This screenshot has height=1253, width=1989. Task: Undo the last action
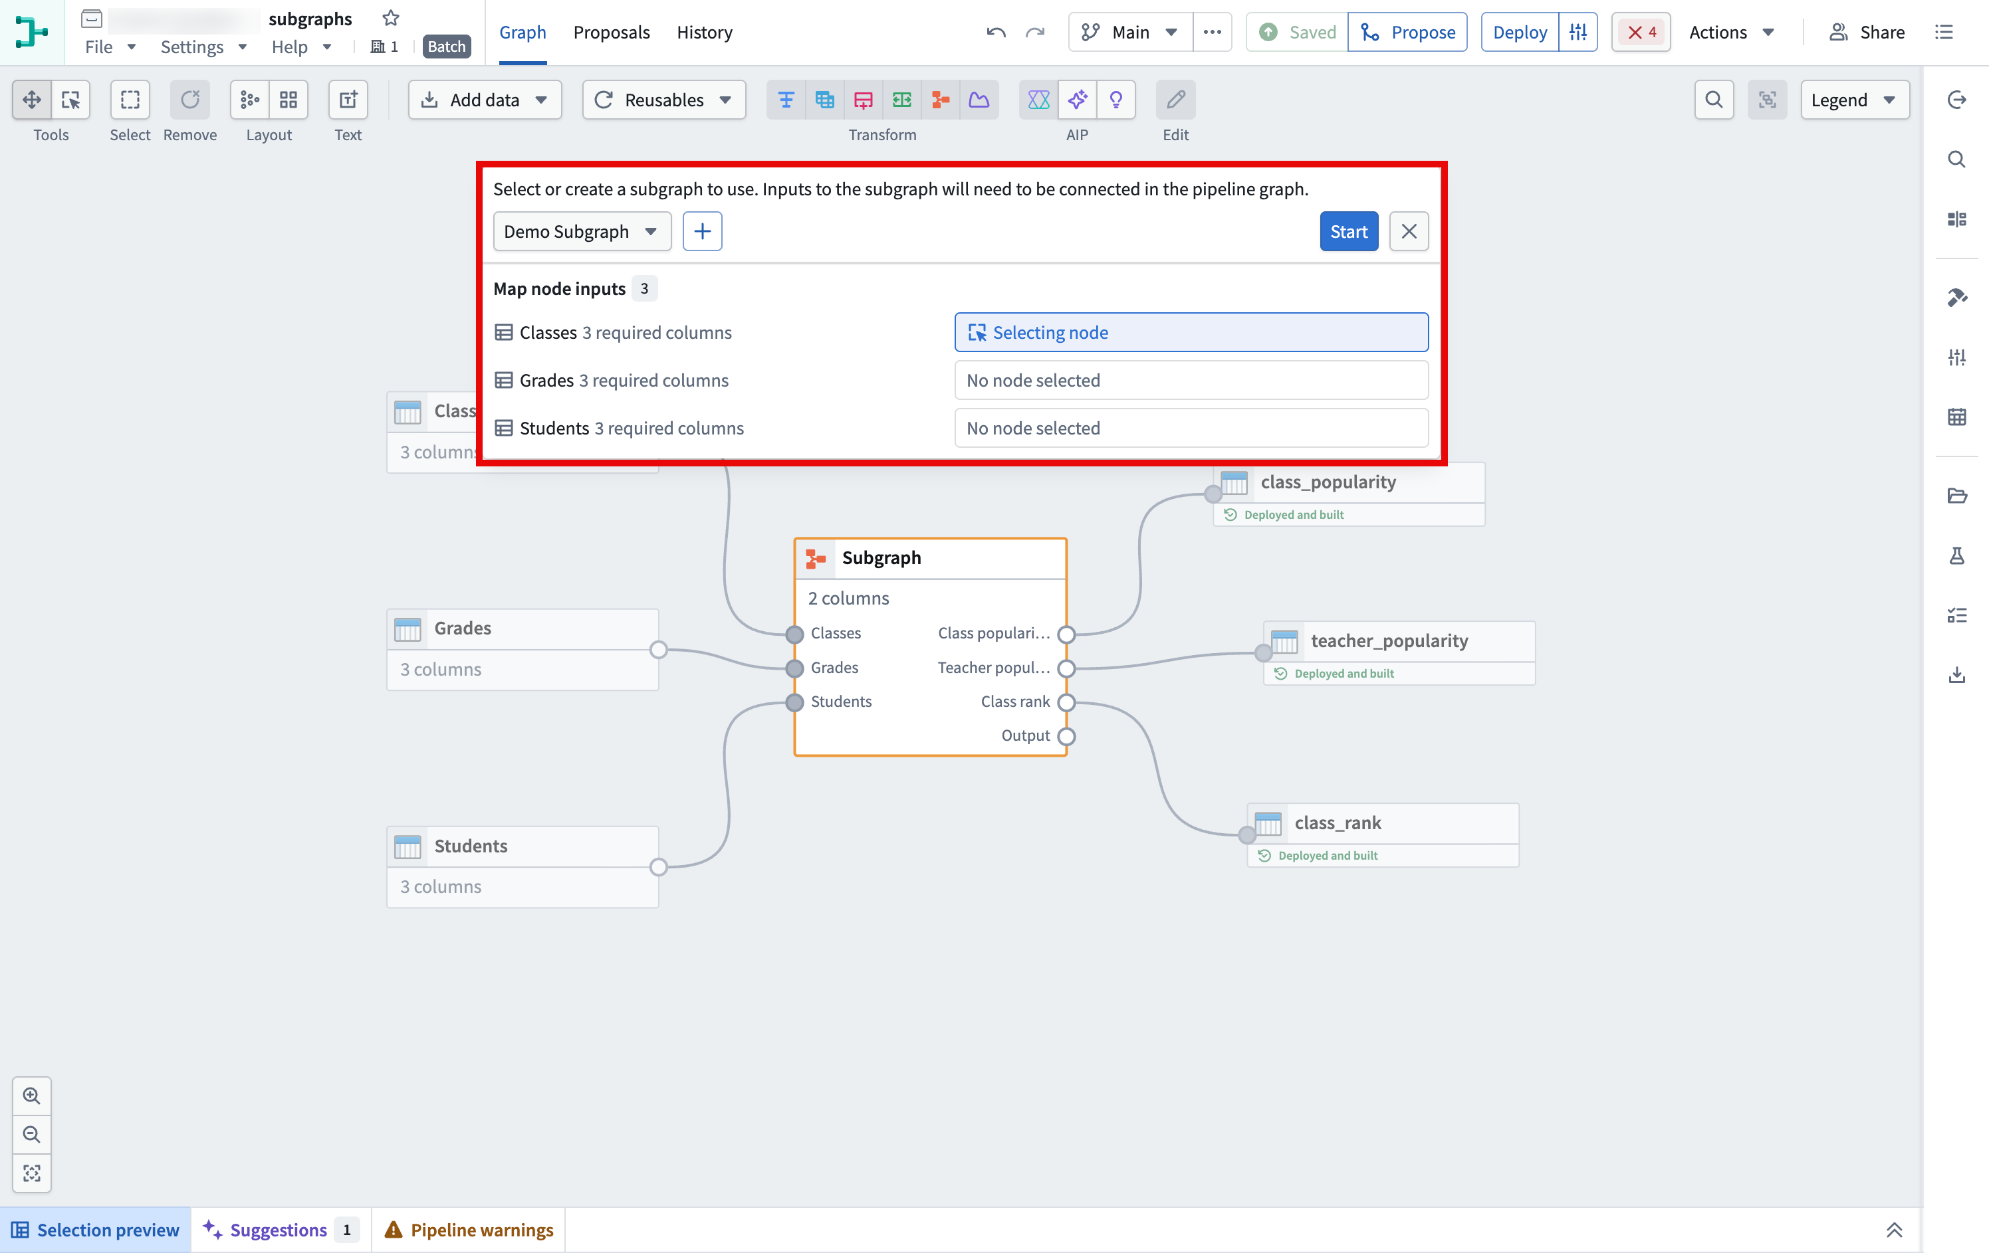[x=996, y=32]
